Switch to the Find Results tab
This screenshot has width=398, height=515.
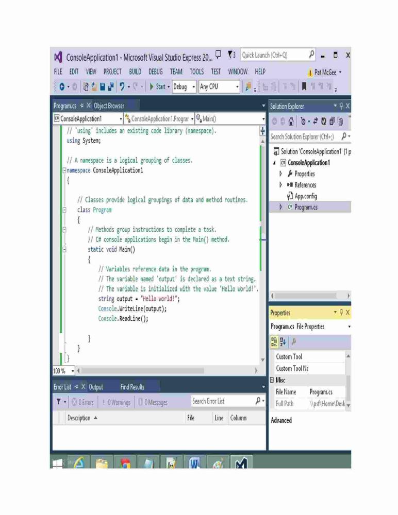click(x=132, y=387)
